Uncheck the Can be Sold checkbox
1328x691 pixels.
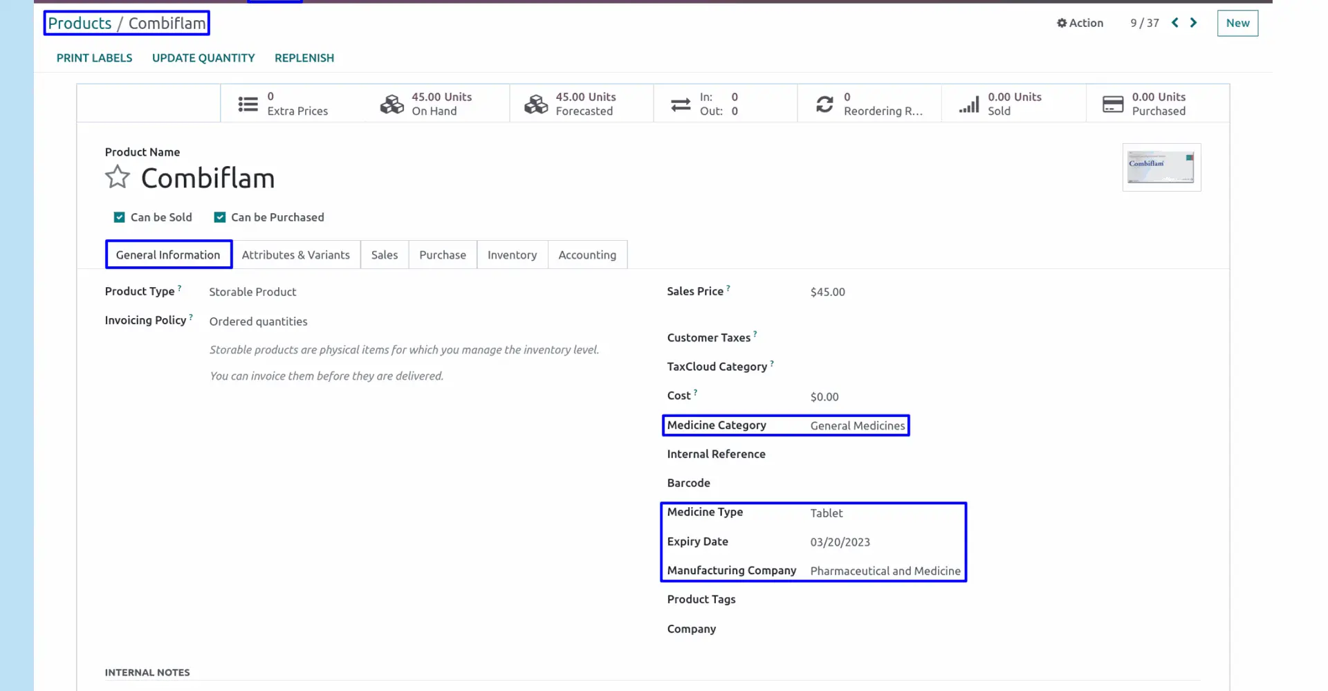click(120, 217)
